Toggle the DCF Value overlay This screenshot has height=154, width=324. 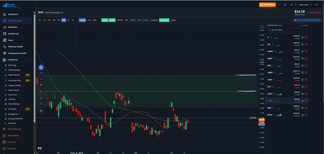pos(164,20)
